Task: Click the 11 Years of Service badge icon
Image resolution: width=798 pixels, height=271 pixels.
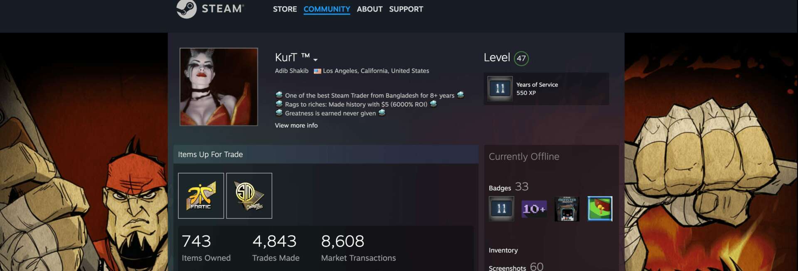Action: click(x=500, y=88)
